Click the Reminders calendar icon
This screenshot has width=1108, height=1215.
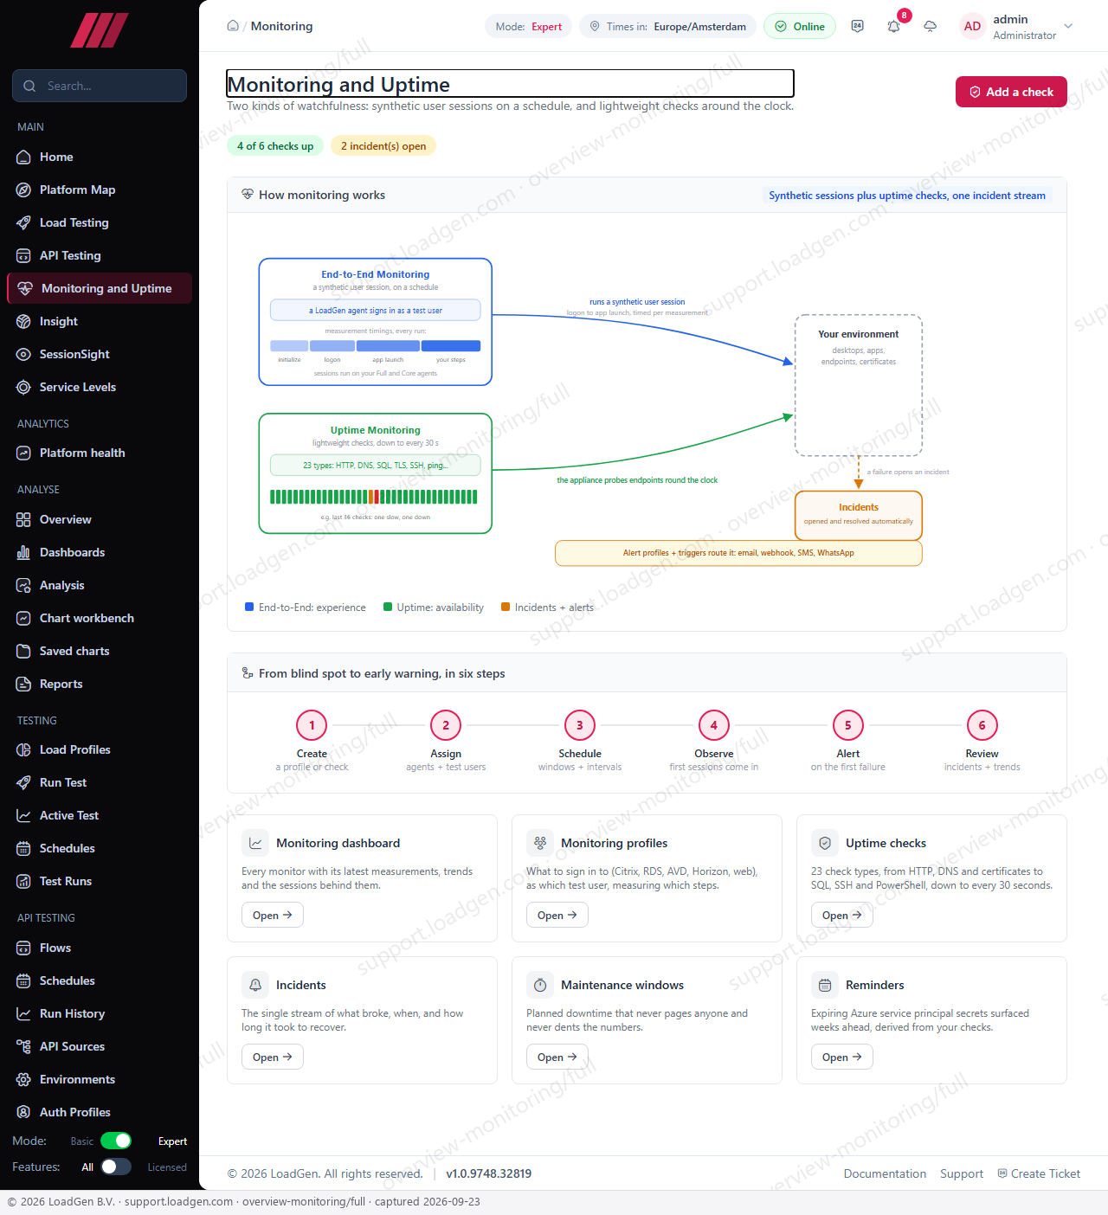[x=825, y=985]
